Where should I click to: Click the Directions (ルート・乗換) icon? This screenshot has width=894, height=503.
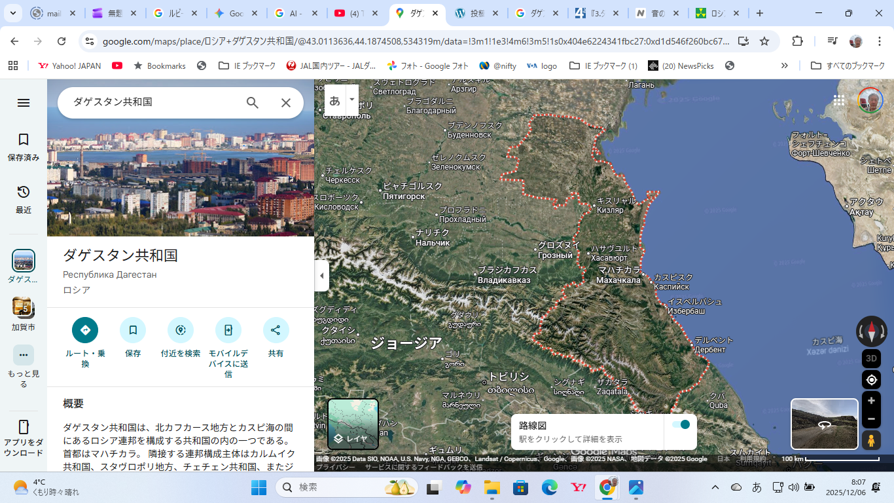(85, 330)
